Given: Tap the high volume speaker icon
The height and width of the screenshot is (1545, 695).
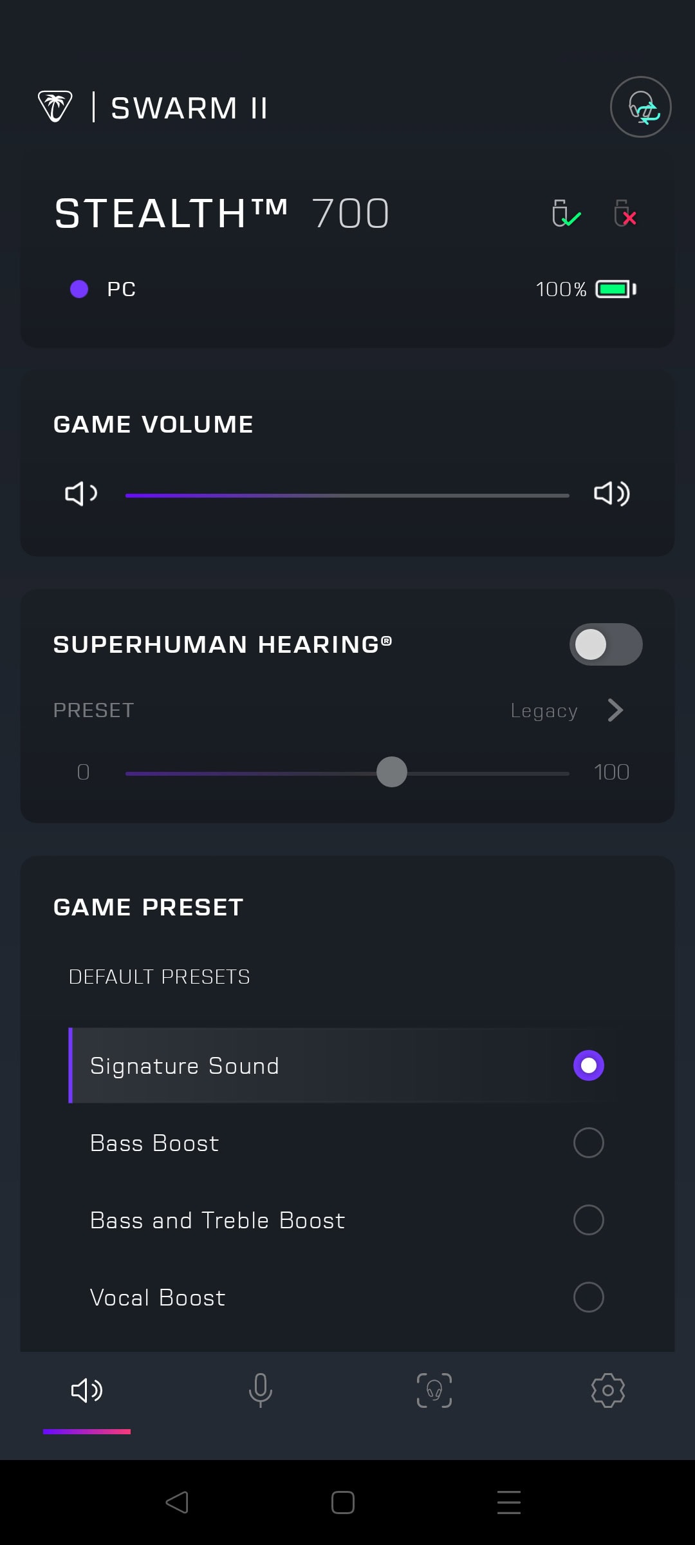Looking at the screenshot, I should 611,494.
